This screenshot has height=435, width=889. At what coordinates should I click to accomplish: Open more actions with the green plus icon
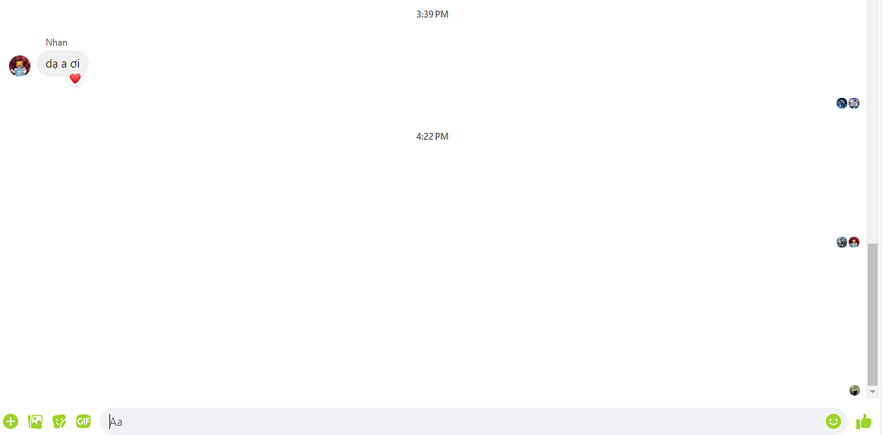tap(11, 421)
